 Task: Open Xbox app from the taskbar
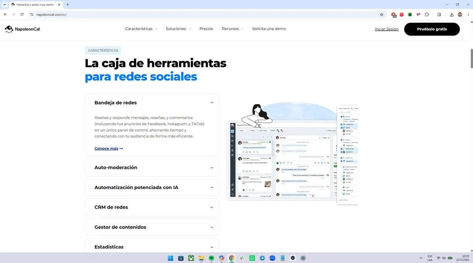click(191, 258)
